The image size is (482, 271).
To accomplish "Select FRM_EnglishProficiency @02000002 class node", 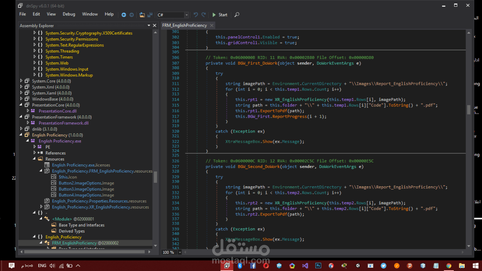I will pos(85,243).
